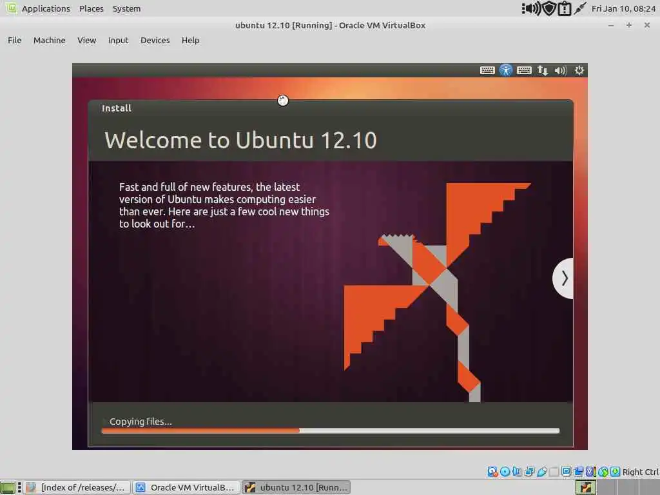Viewport: 660px width, 495px height.
Task: Click the VirtualBox window title bar text
Action: 331,25
